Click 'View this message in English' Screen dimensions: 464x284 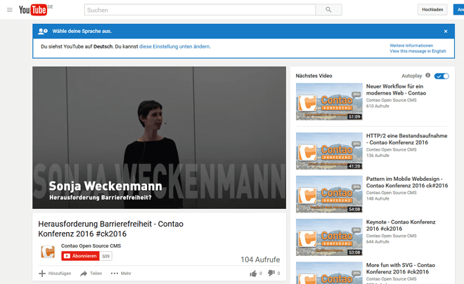click(418, 51)
